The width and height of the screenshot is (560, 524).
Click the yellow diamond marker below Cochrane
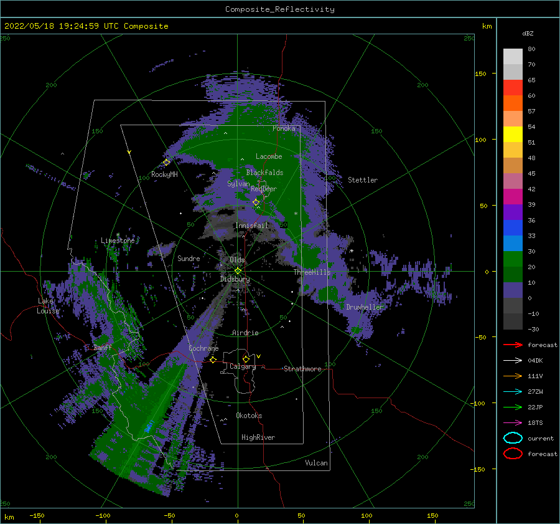coord(213,360)
